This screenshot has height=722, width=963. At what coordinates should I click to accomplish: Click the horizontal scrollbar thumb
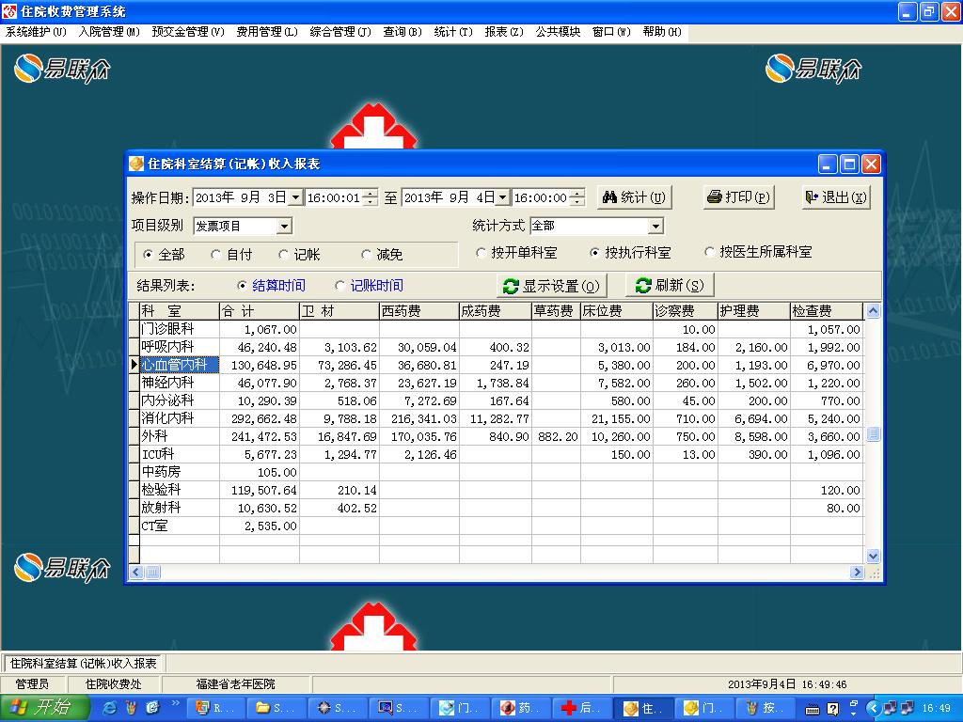(x=153, y=573)
